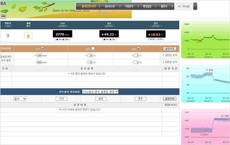Click the 하한값 오차 label
This screenshot has width=230, height=145.
click(170, 62)
